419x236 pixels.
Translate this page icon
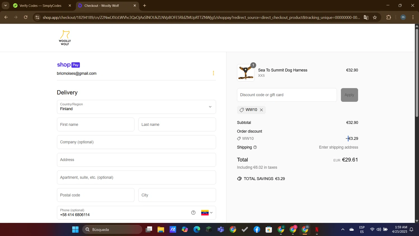366,17
